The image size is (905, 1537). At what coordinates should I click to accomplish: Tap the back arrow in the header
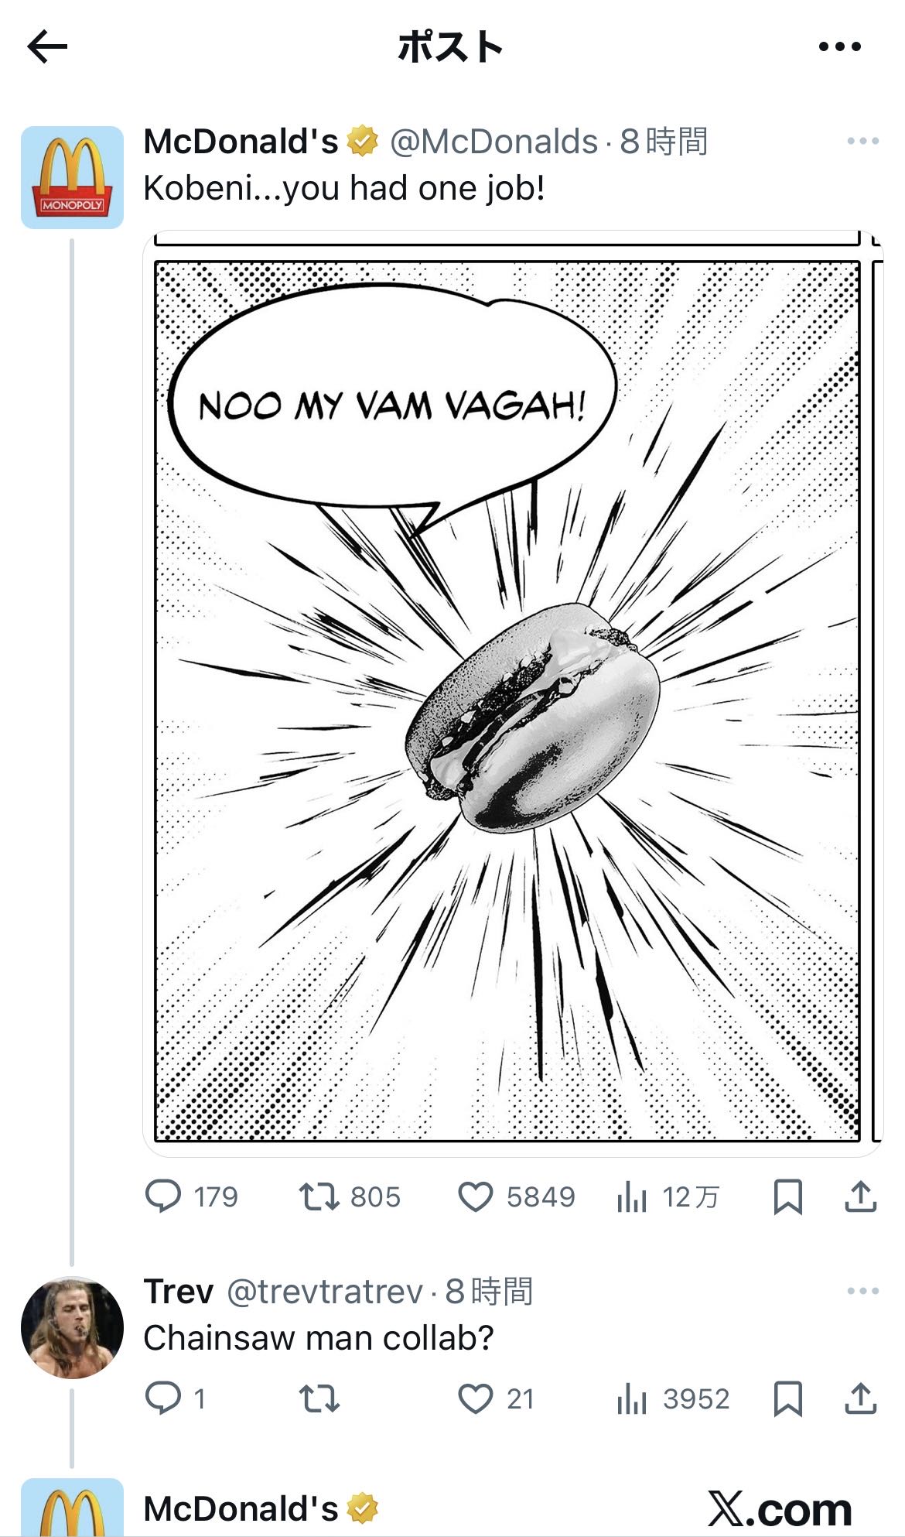coord(48,47)
